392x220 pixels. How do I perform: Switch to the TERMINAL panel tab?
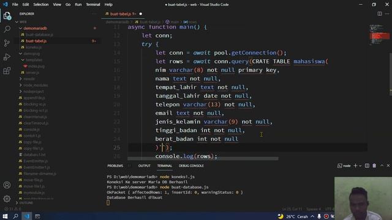coord(165,166)
